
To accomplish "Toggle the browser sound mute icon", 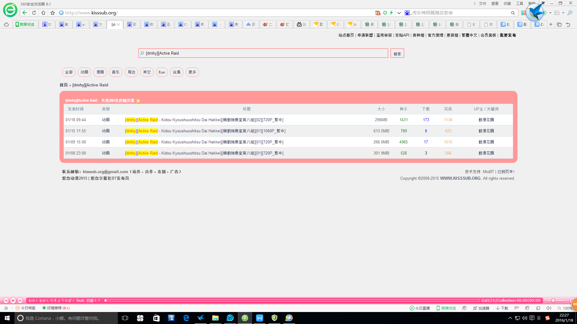I will coord(549,308).
